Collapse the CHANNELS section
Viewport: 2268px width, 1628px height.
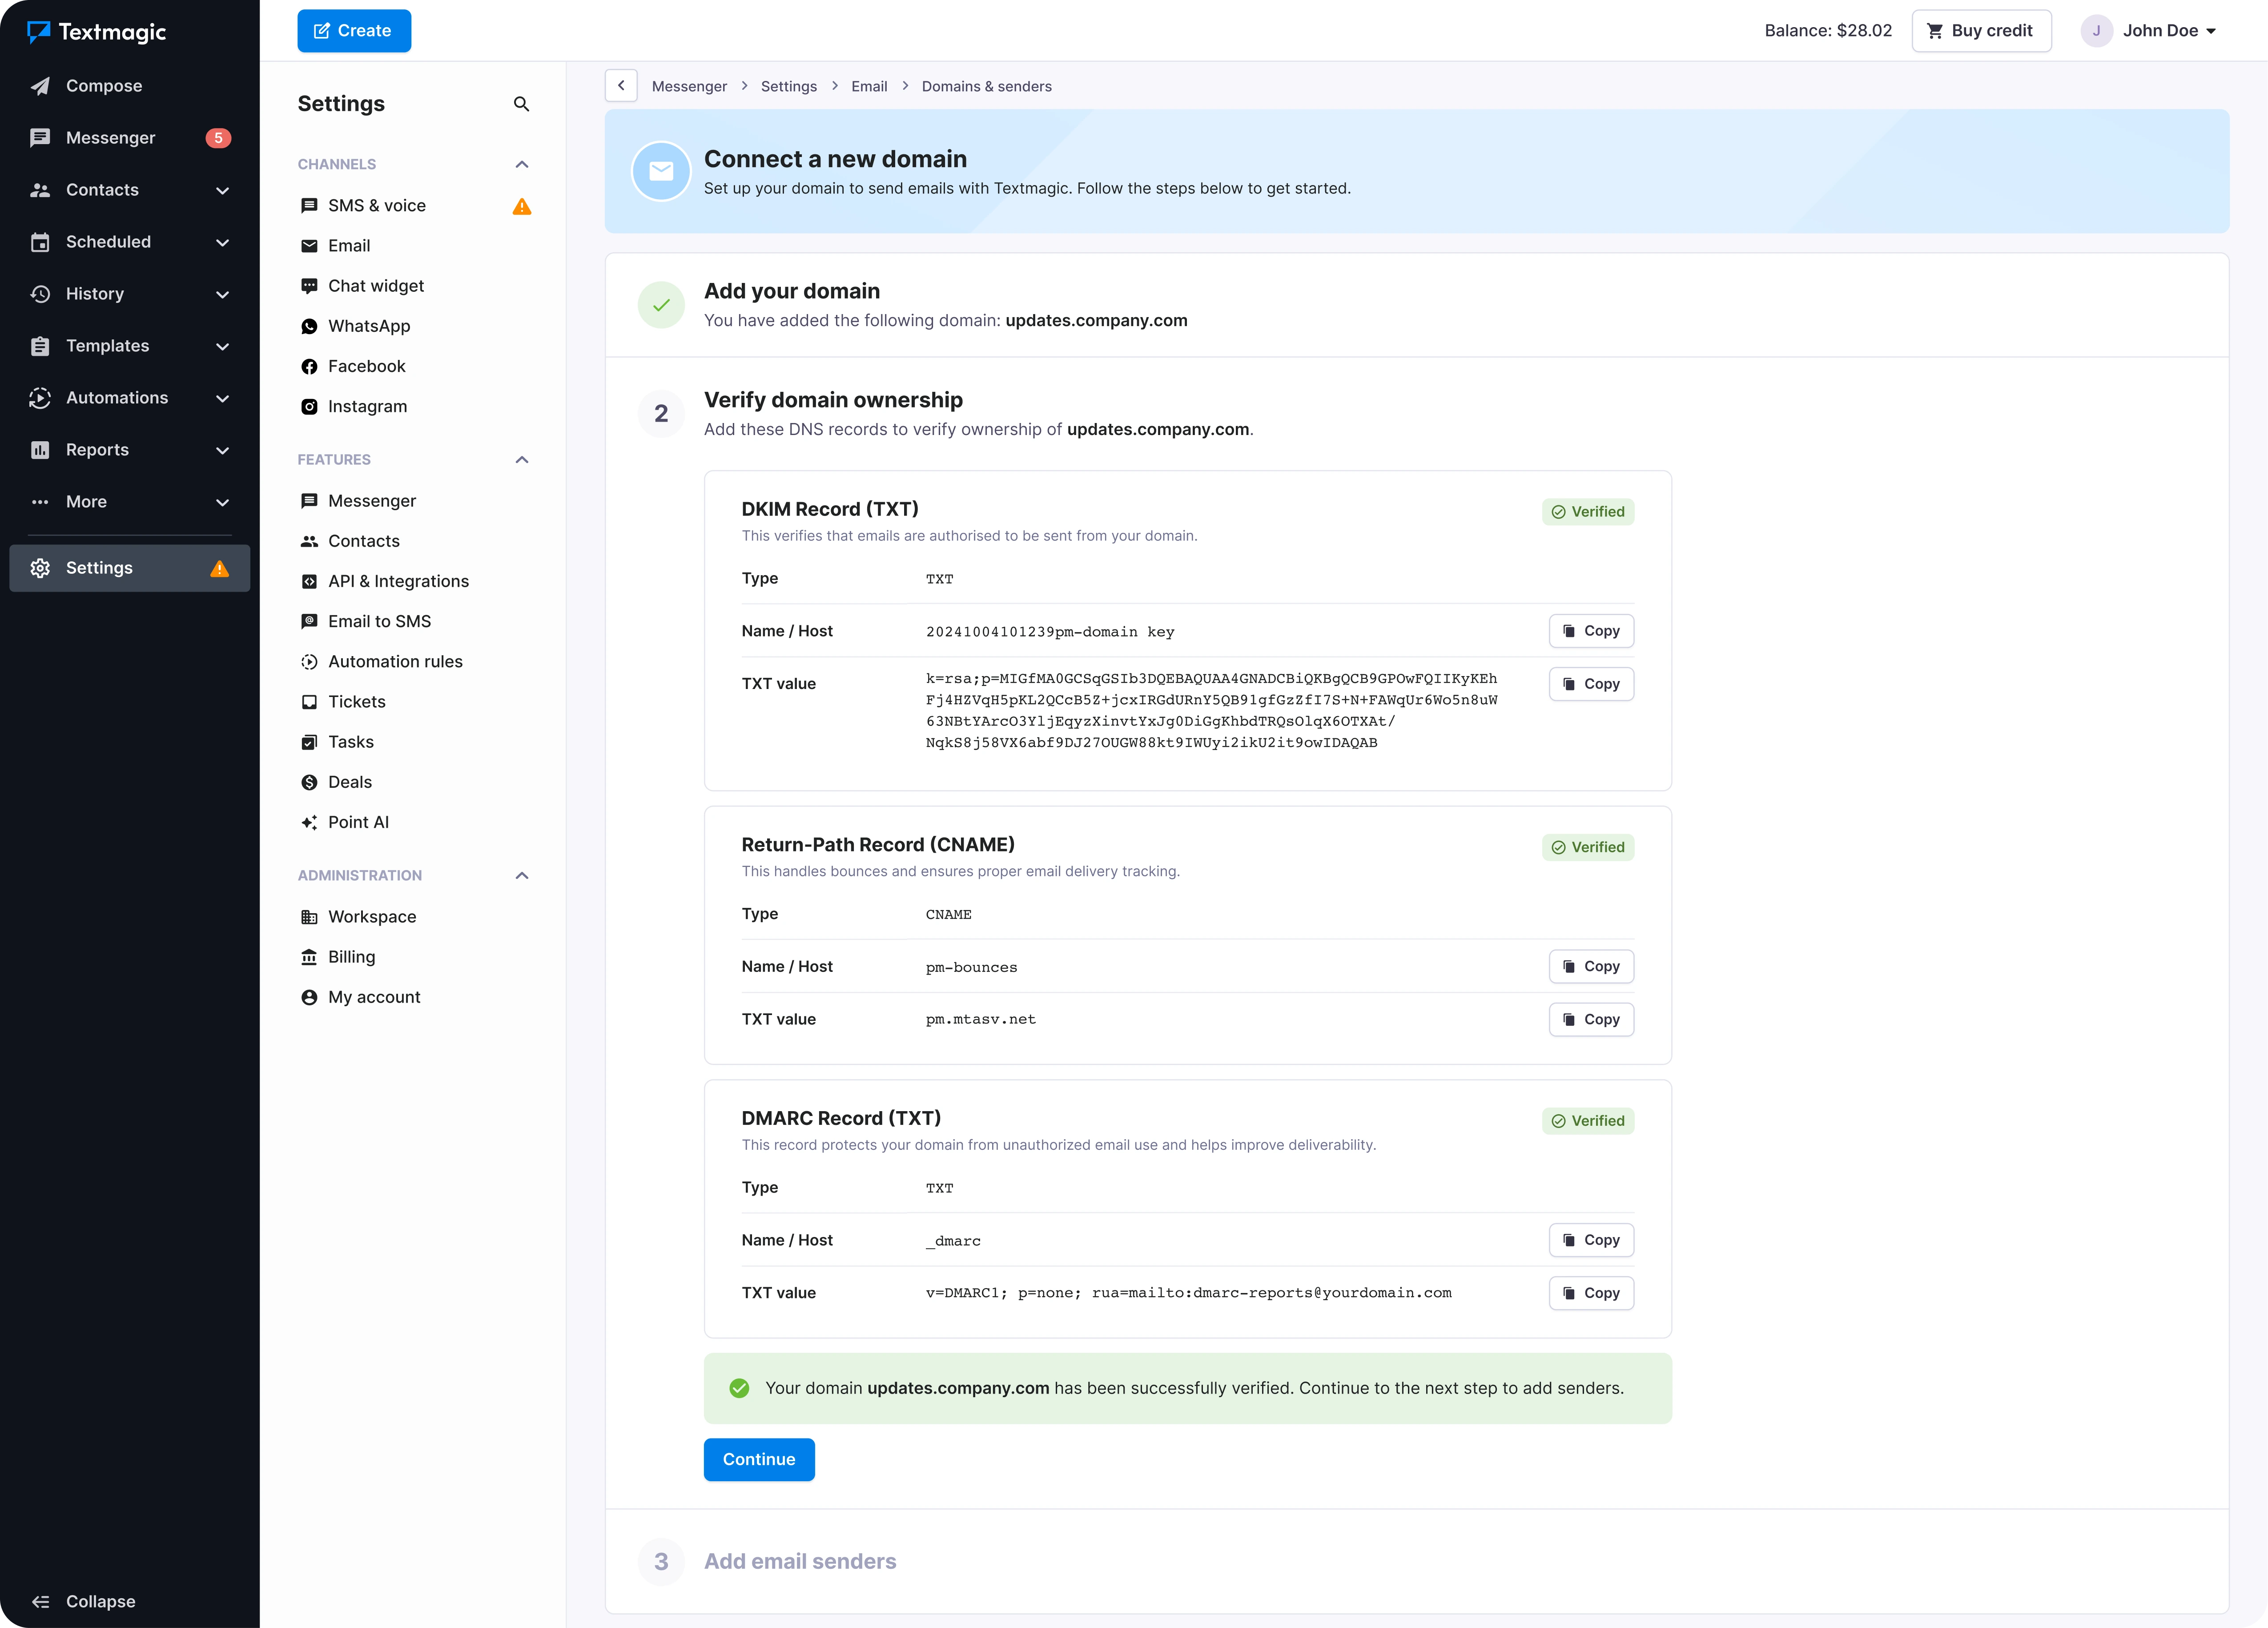[521, 164]
